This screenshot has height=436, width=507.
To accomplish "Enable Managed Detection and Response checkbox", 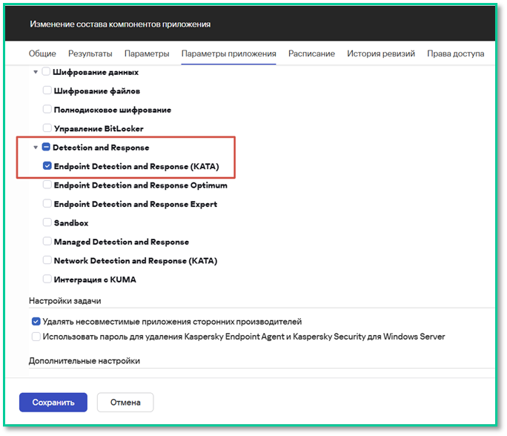I will point(47,241).
